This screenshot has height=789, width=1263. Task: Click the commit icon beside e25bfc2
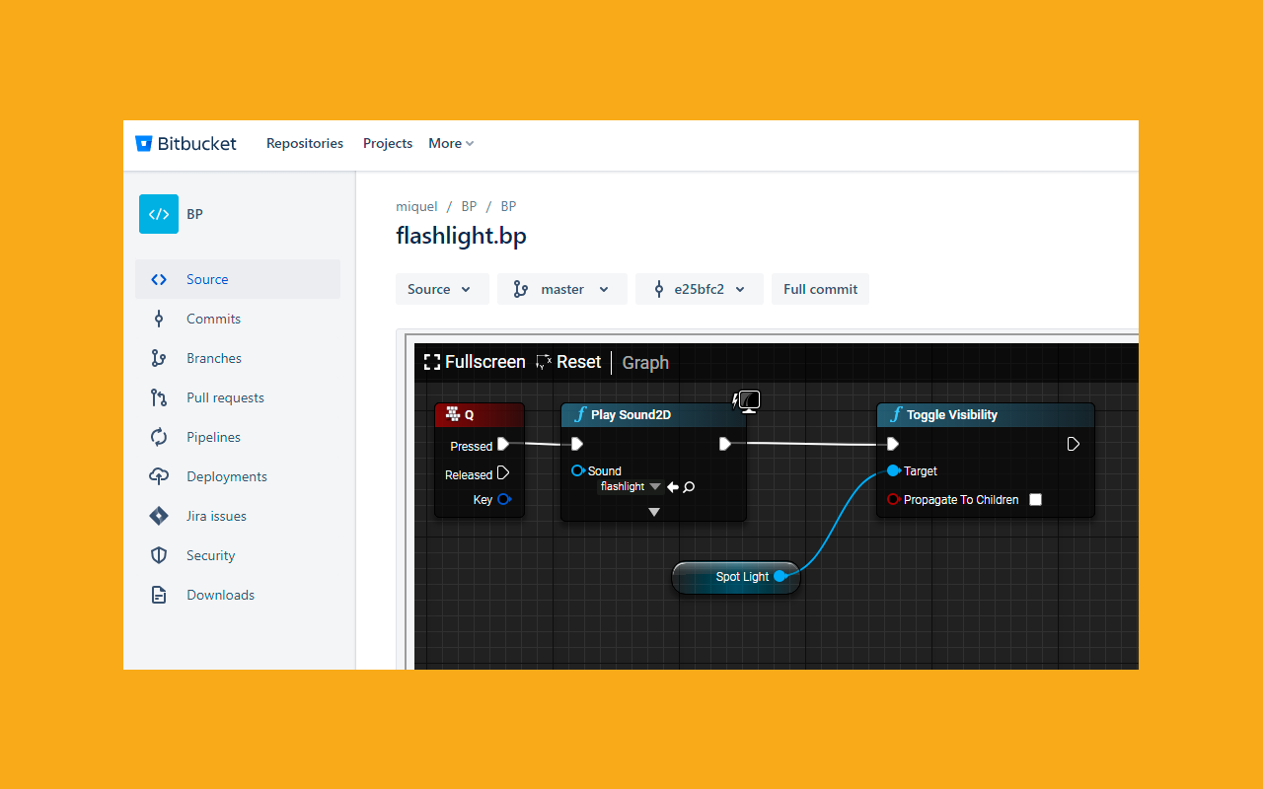coord(659,289)
